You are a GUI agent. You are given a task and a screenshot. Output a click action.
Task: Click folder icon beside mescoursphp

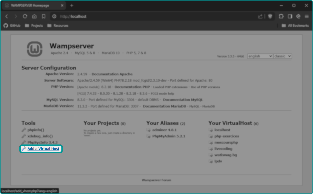coord(211,143)
